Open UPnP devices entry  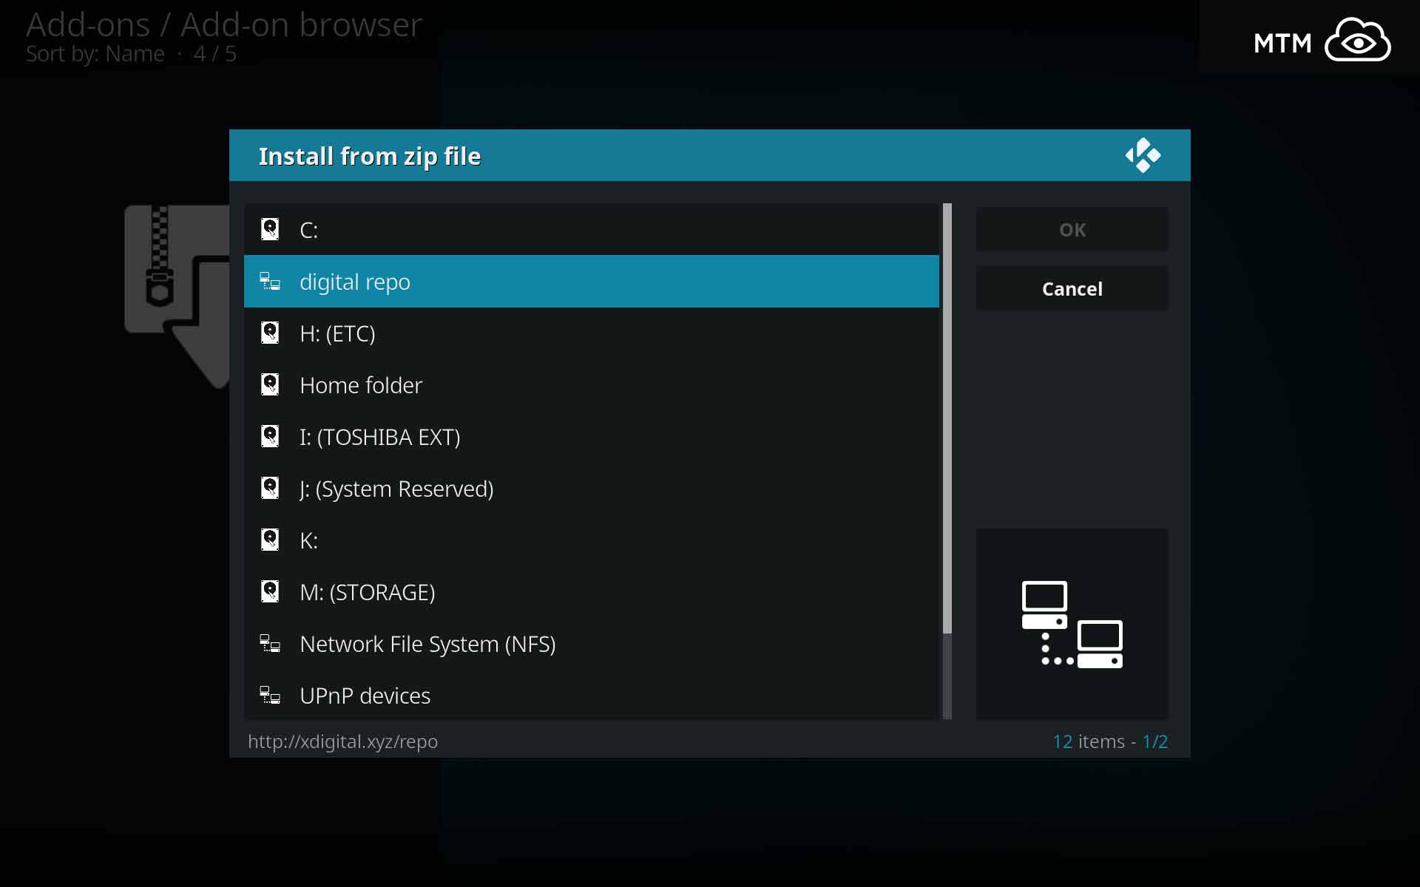(592, 695)
